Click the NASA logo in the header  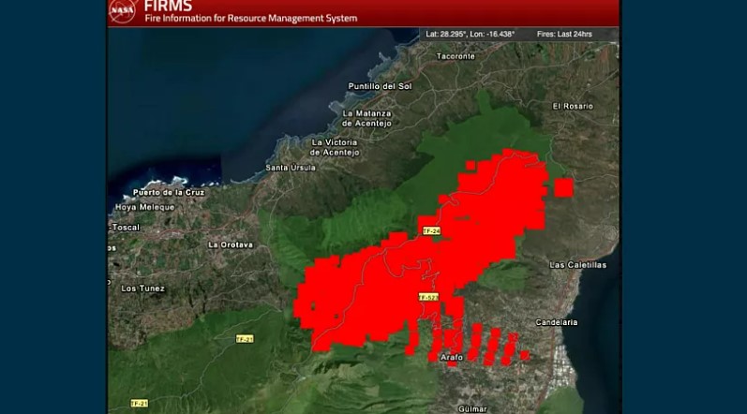click(x=123, y=11)
